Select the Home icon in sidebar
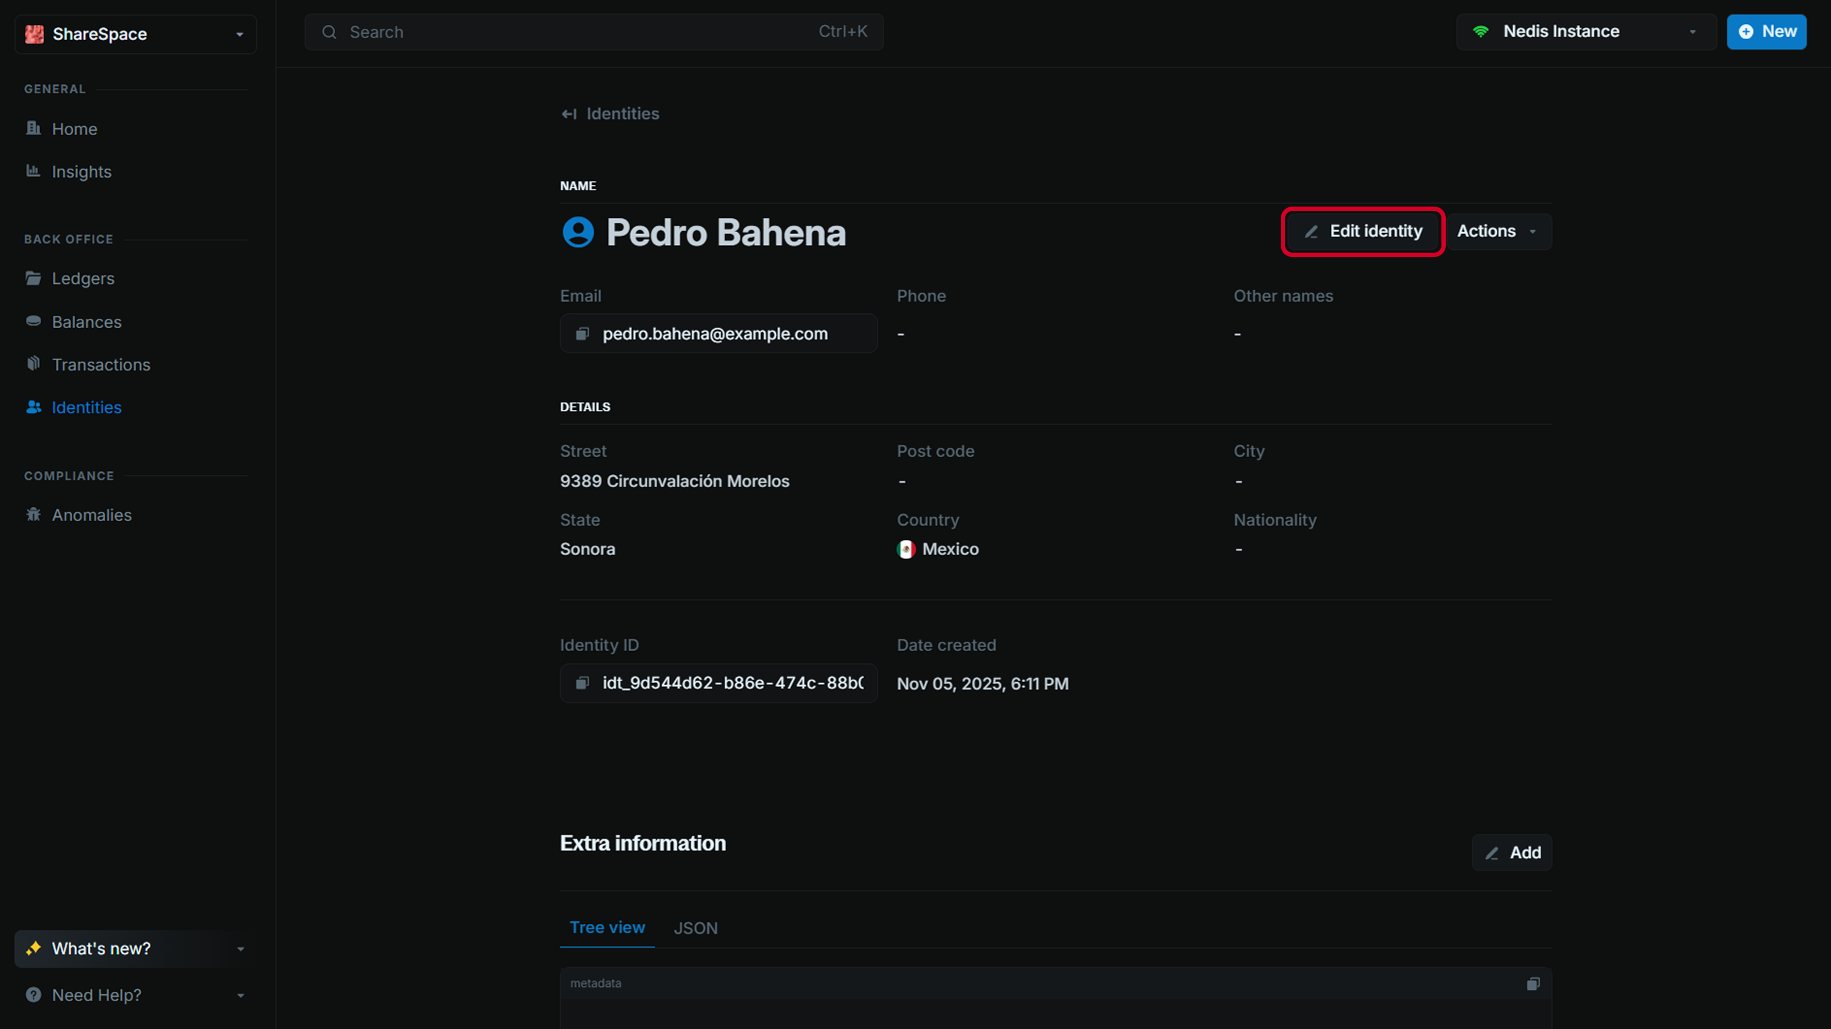 tap(33, 129)
